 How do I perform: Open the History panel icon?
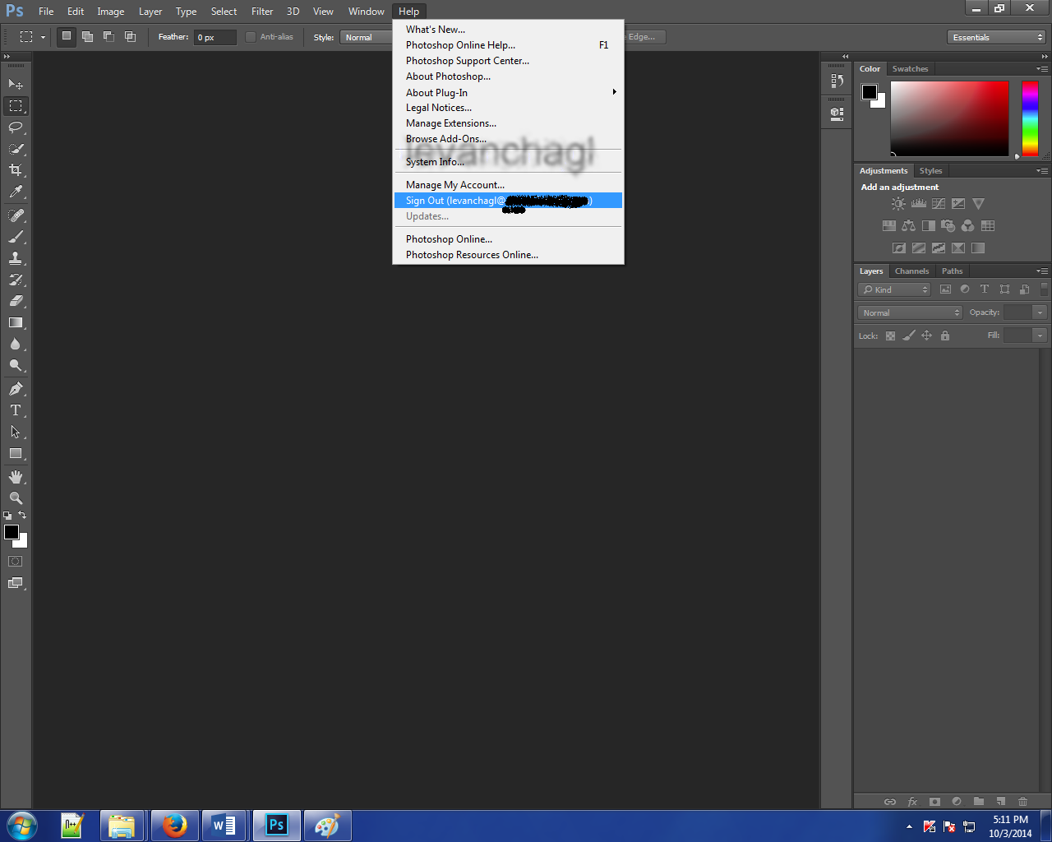point(837,81)
